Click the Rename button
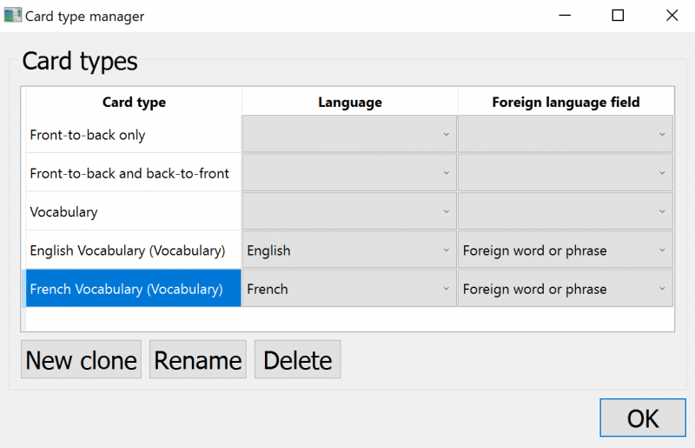 [198, 359]
